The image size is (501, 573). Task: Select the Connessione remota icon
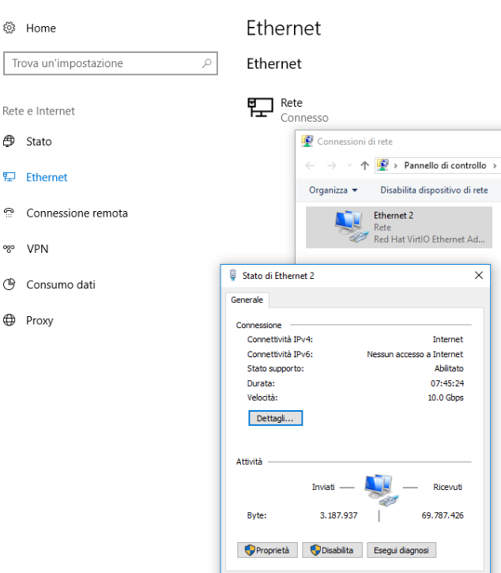tap(9, 213)
